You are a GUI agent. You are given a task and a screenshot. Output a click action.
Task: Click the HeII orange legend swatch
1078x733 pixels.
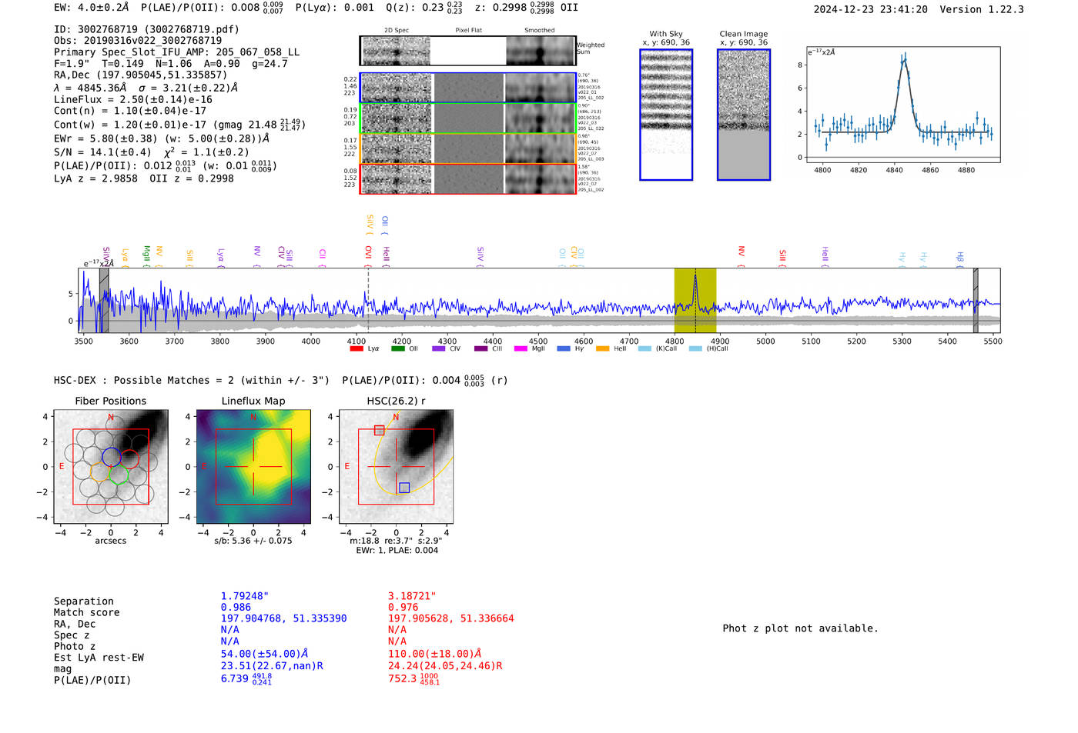coord(603,349)
